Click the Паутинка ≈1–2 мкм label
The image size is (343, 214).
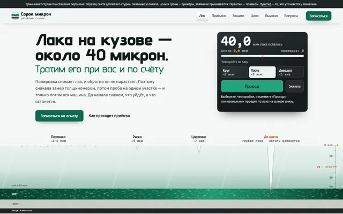coord(58,139)
